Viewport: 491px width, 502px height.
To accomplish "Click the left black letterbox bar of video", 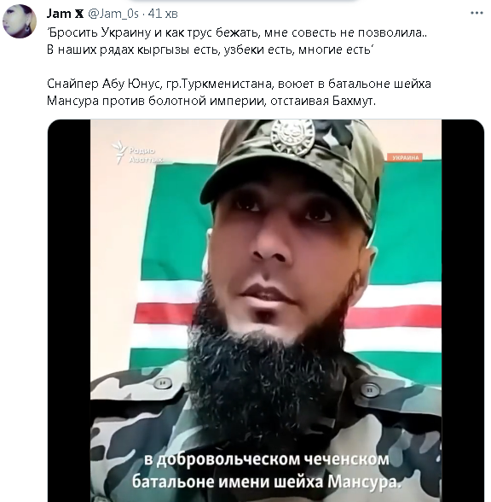I will (x=69, y=311).
